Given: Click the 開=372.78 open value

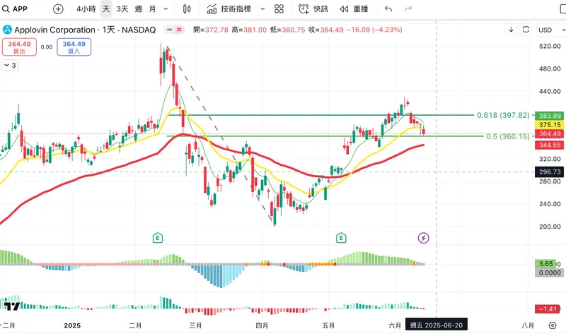Looking at the screenshot, I should [x=211, y=30].
